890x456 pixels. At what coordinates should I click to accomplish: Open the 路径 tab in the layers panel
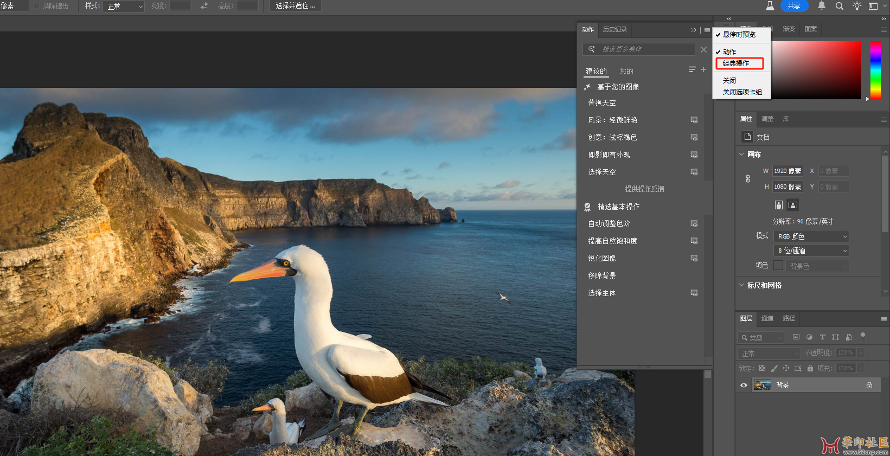789,318
